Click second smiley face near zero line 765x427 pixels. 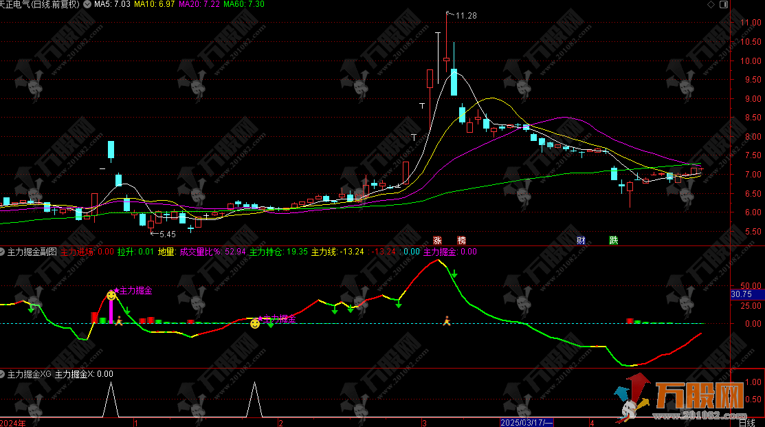(x=255, y=323)
